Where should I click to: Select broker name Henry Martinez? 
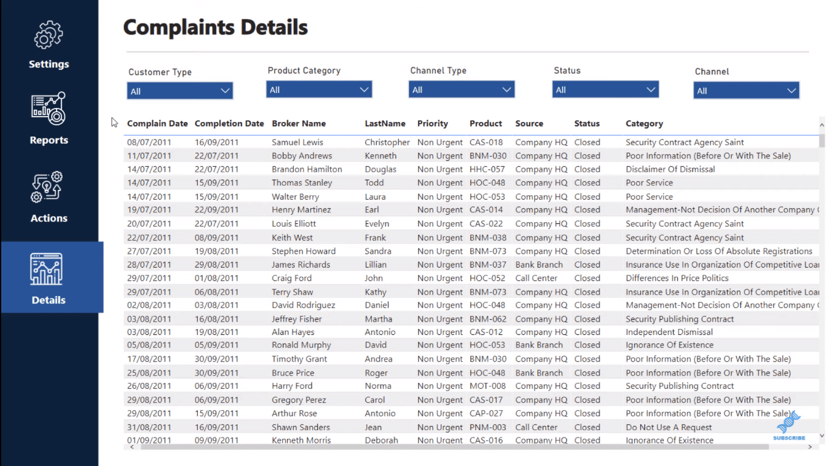click(x=301, y=210)
